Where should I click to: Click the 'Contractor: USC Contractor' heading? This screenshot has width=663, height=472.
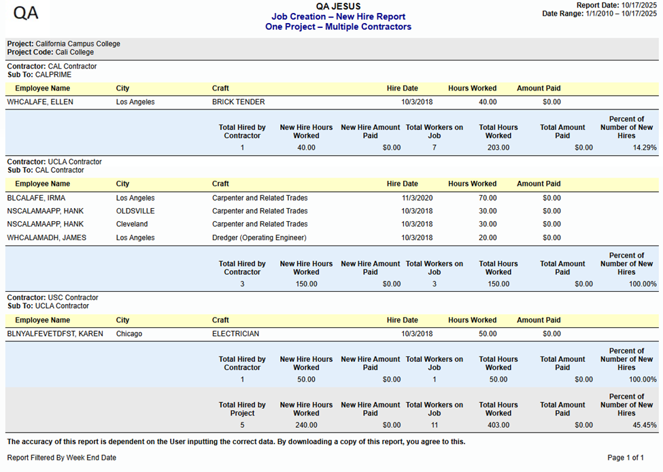[x=52, y=297]
